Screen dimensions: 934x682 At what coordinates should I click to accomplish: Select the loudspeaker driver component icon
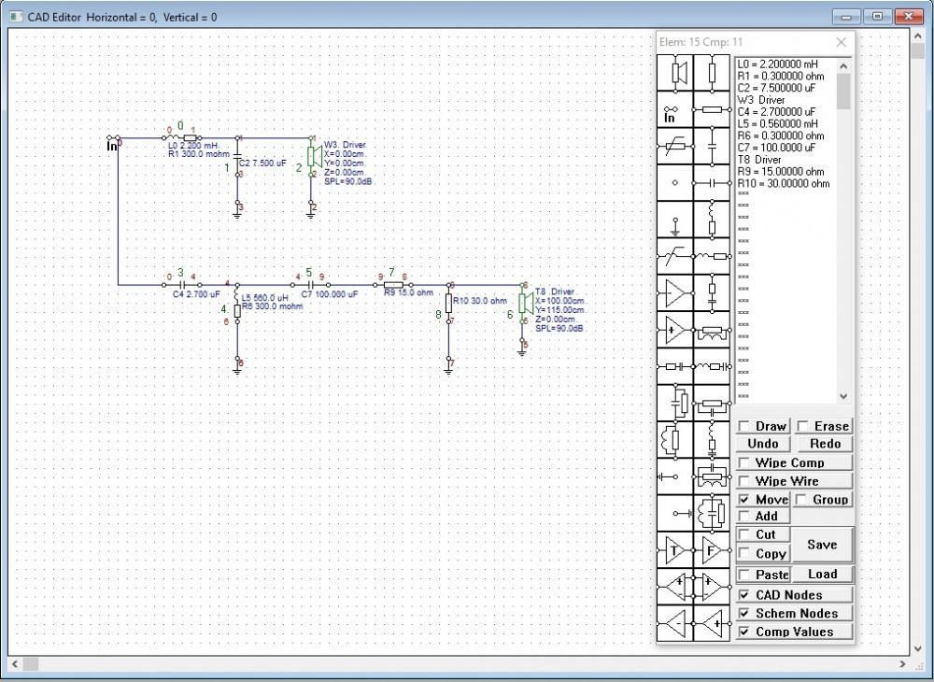(675, 73)
